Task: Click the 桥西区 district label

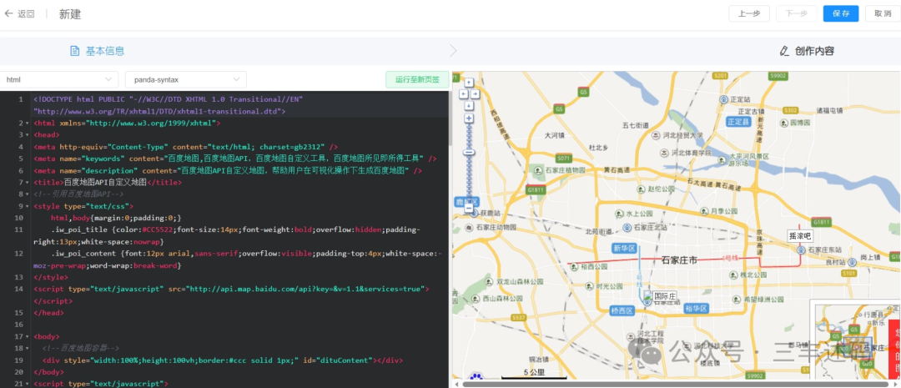Action: 622,310
